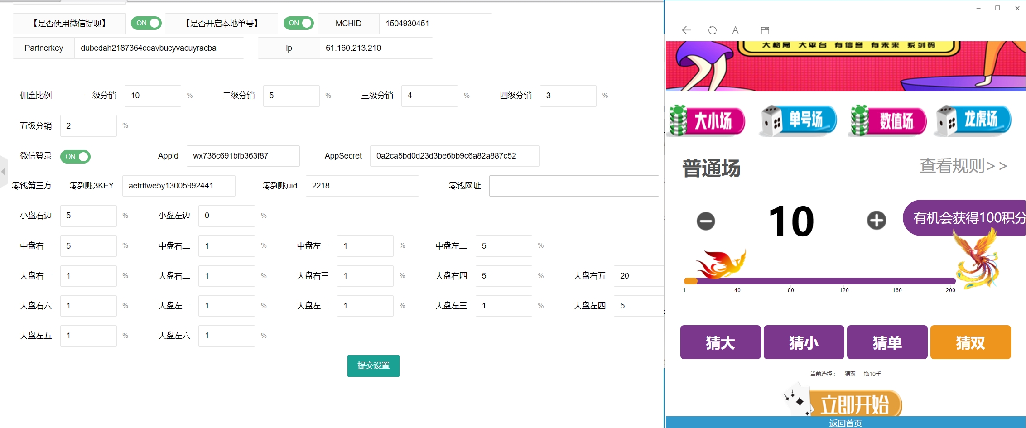
Task: Open the 单号场 game mode
Action: coord(798,121)
